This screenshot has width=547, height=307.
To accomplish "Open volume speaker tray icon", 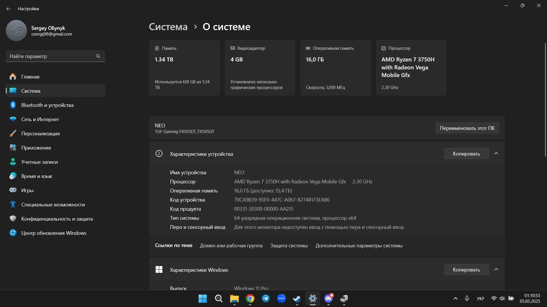I will click(x=502, y=298).
